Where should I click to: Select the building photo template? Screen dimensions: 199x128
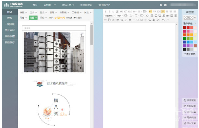54,50
